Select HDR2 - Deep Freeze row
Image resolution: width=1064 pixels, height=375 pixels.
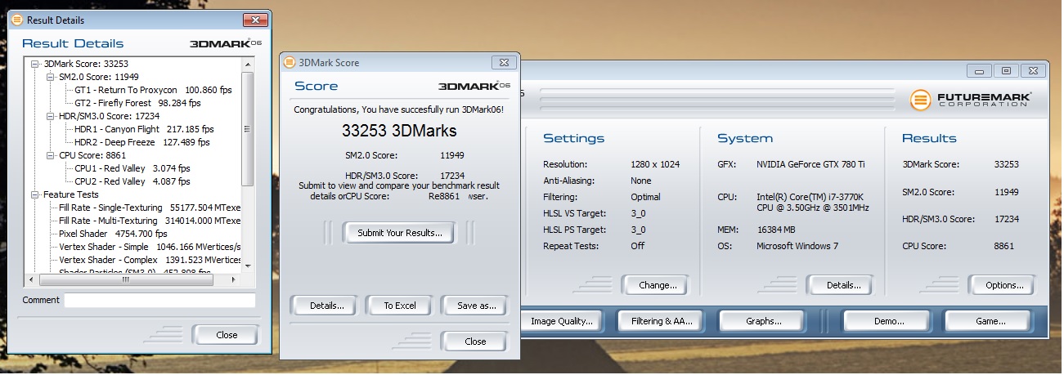pyautogui.click(x=144, y=142)
